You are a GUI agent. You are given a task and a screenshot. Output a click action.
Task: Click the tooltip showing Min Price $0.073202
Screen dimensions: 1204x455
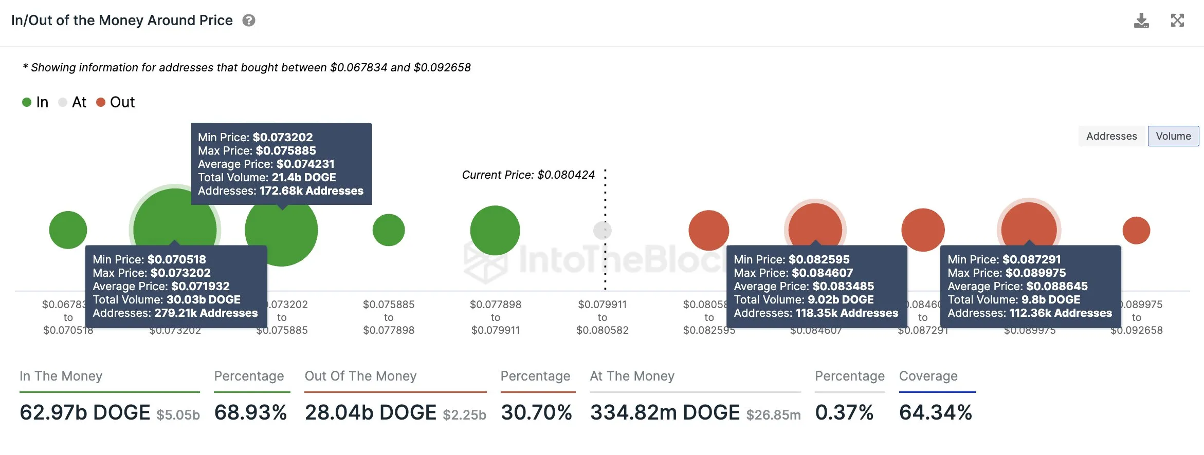(282, 163)
